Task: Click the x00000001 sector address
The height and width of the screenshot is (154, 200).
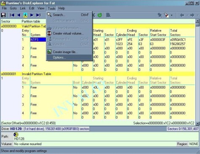Action: click(8, 74)
